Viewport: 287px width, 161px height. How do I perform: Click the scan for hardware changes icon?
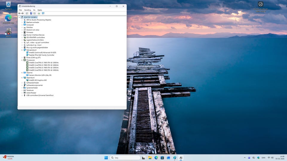[x=43, y=13]
